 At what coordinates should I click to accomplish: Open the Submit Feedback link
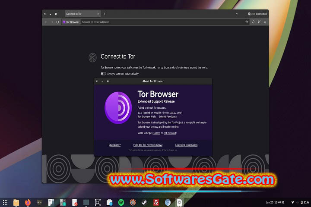[168, 117]
